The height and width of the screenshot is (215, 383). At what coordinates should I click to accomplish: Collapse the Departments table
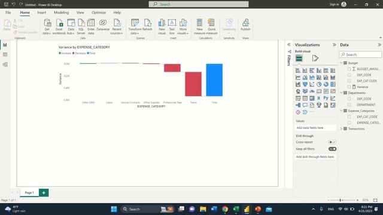click(x=342, y=93)
